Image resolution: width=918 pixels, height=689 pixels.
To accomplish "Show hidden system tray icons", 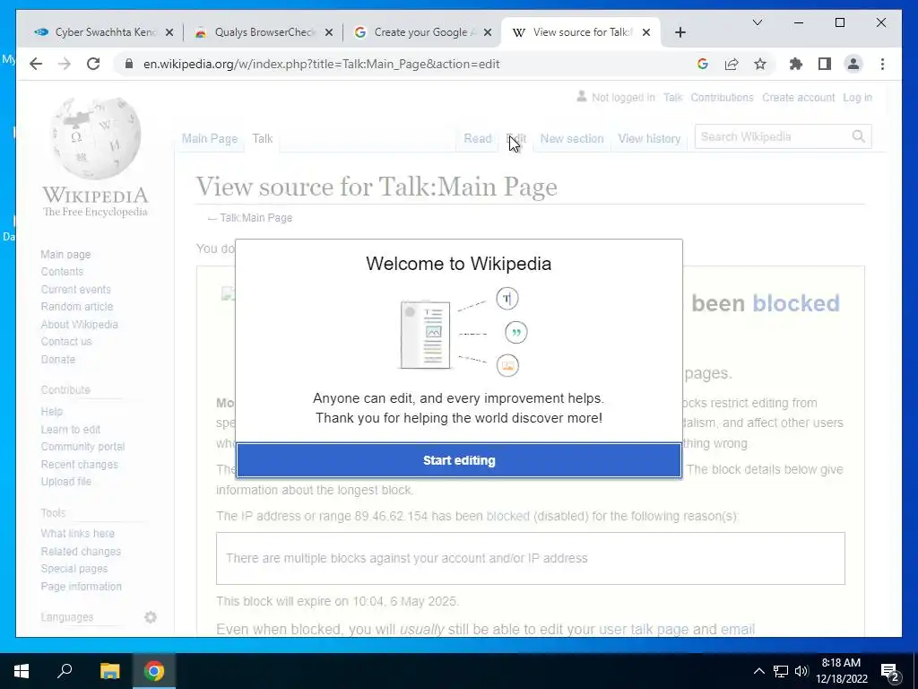I will 758,671.
